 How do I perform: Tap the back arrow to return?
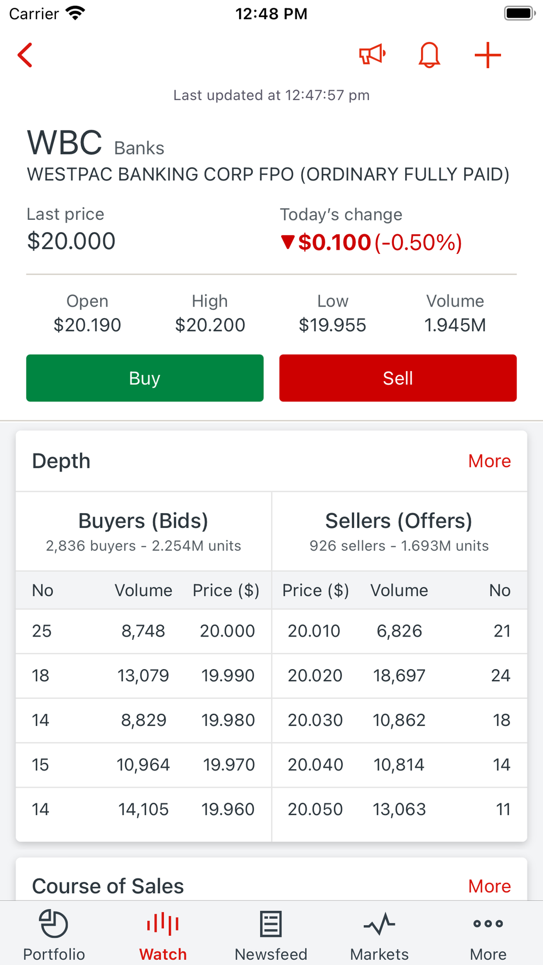(x=24, y=54)
